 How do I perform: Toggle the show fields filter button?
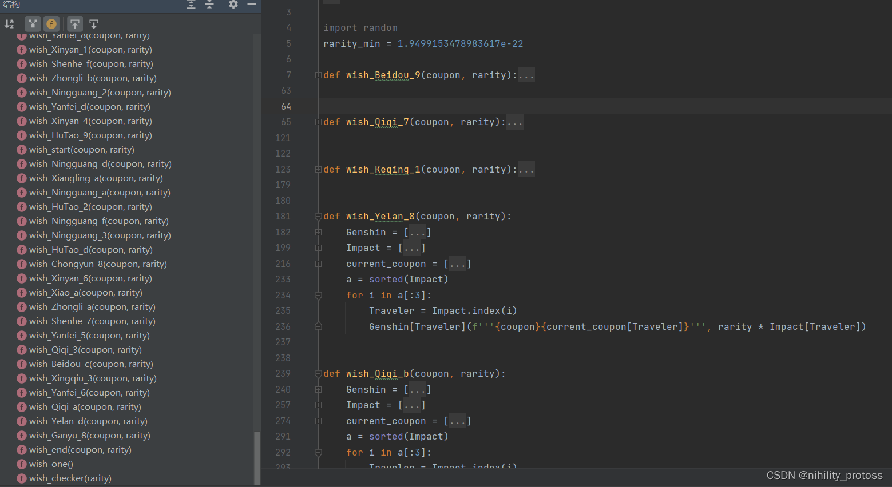click(51, 24)
